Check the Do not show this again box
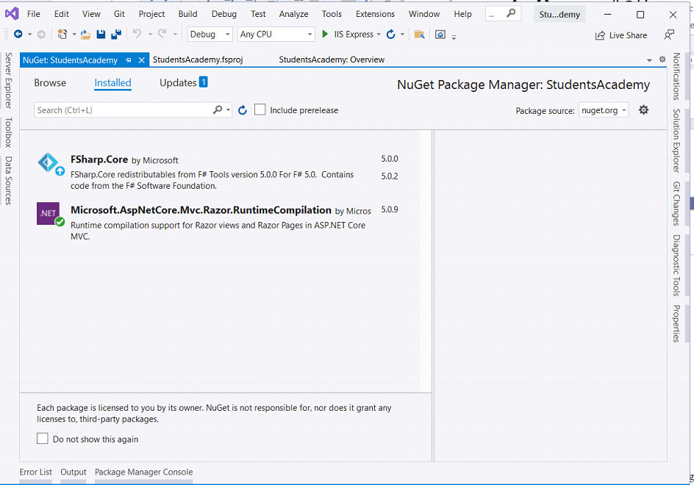694x485 pixels. 43,439
